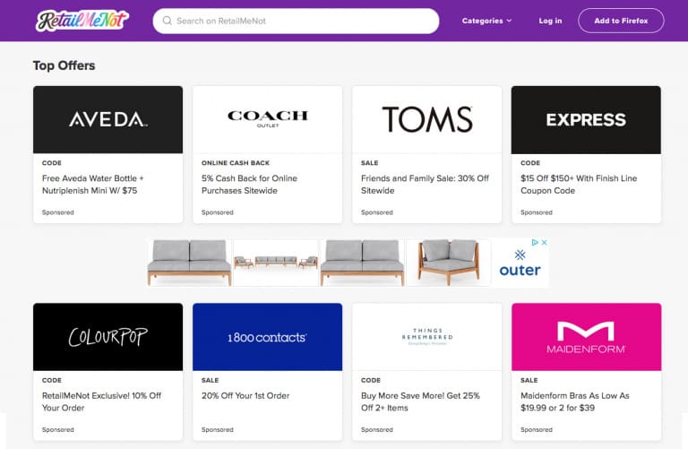Click CODE label on Things Remembered card

(371, 380)
